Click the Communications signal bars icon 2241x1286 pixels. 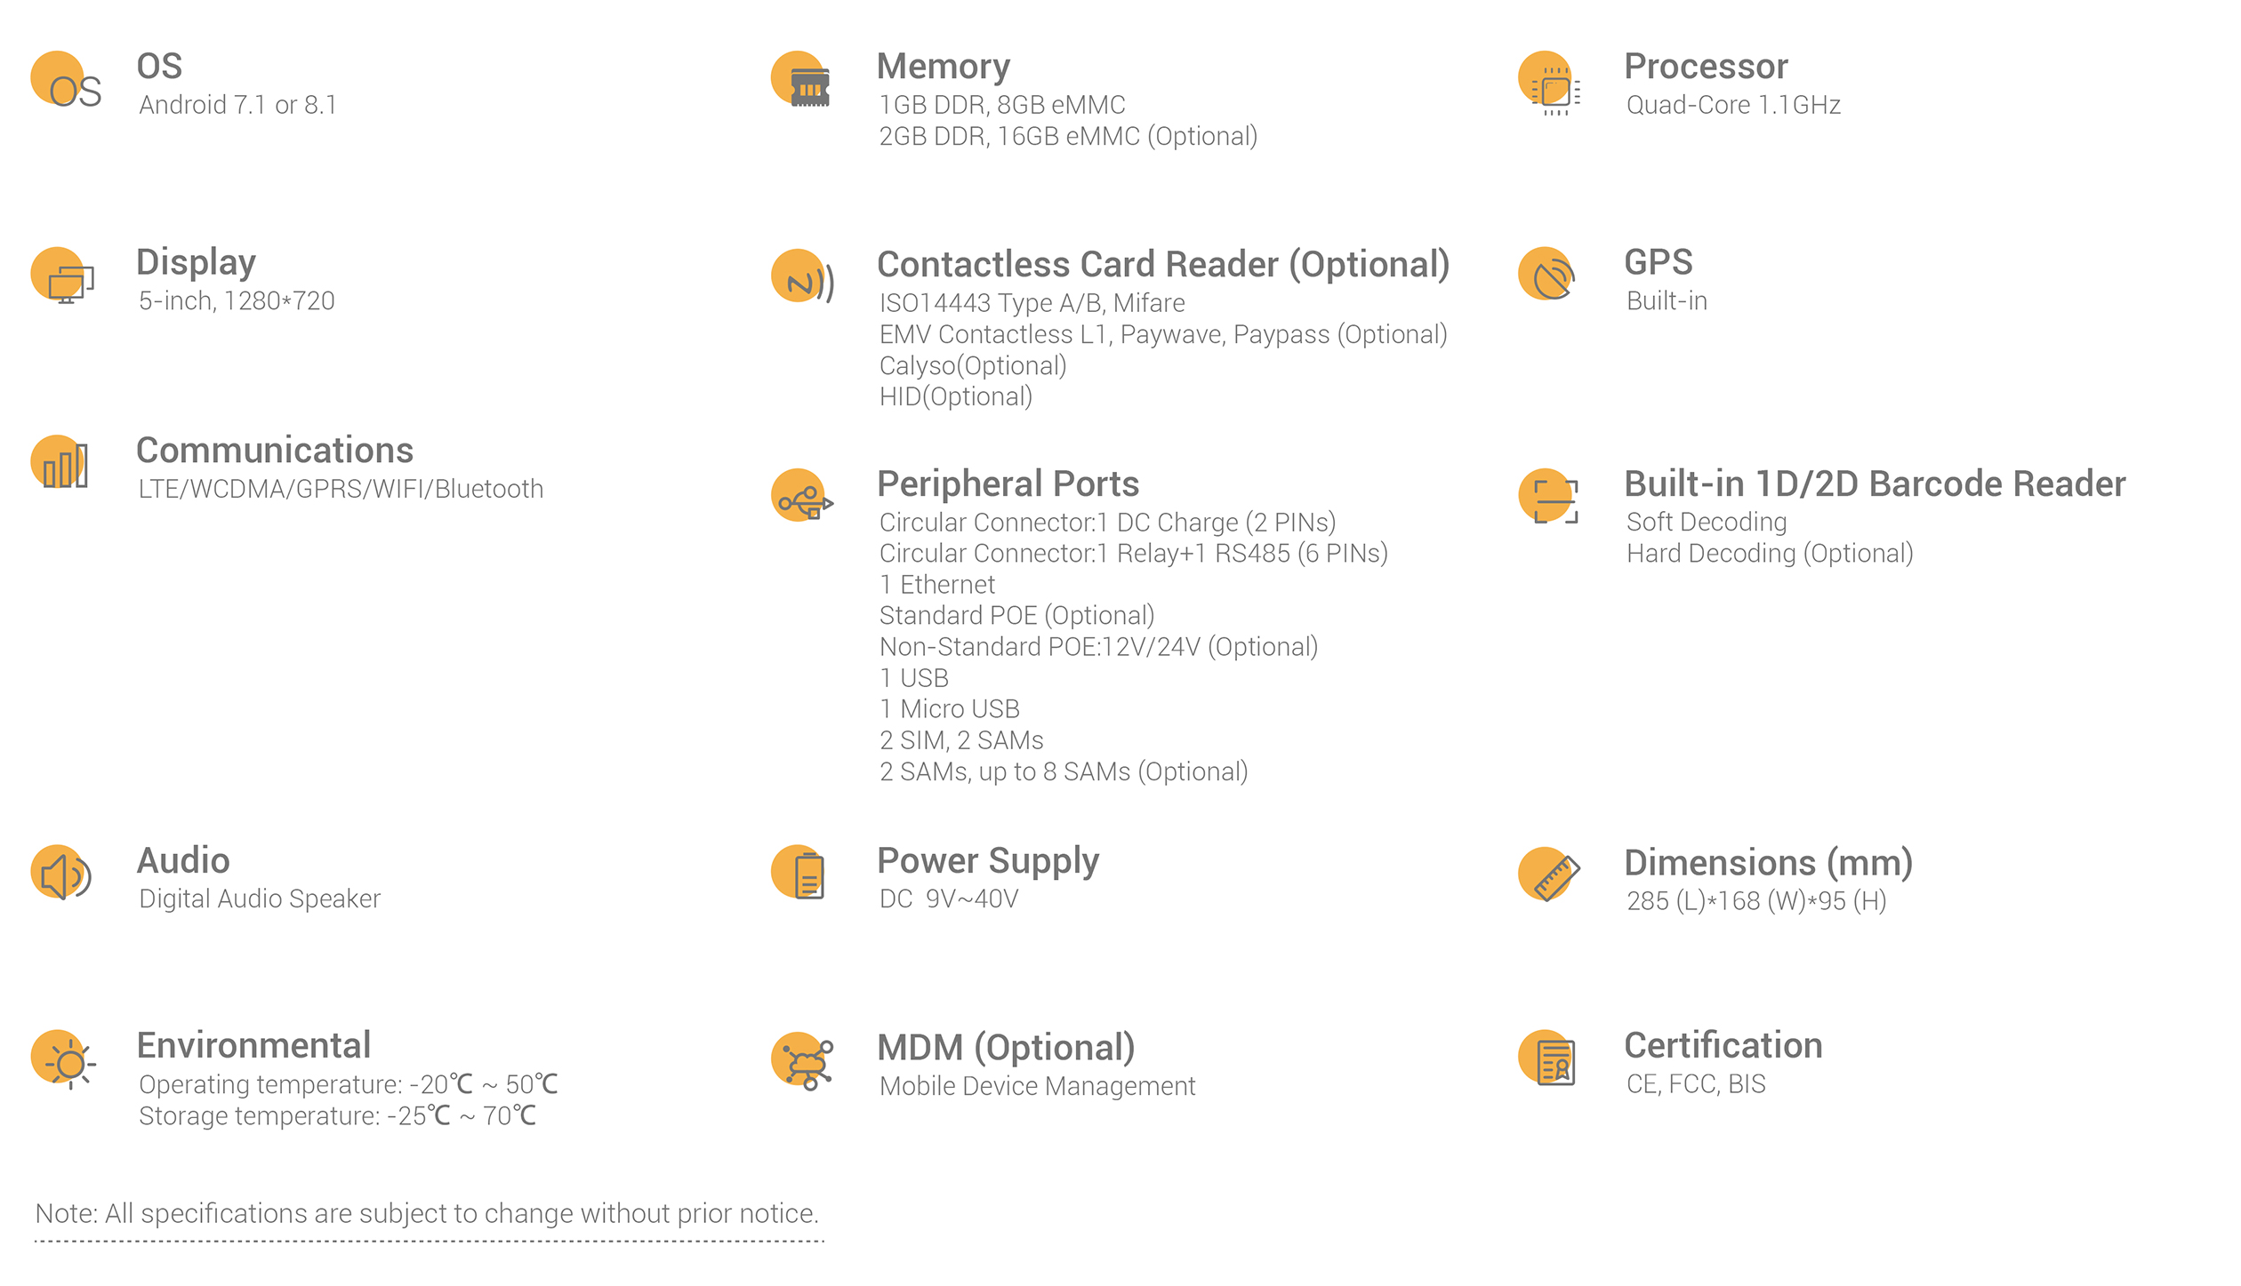pyautogui.click(x=60, y=462)
